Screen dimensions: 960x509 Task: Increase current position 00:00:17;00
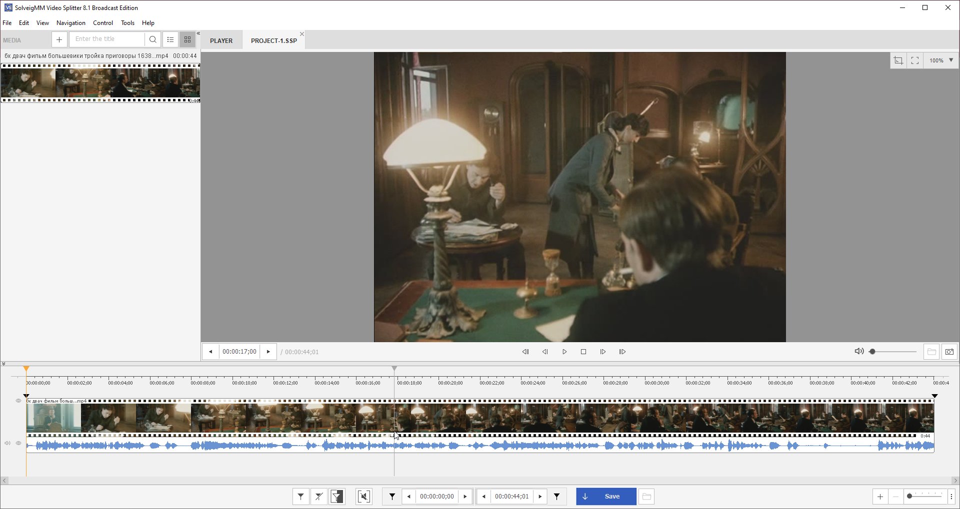(x=268, y=352)
